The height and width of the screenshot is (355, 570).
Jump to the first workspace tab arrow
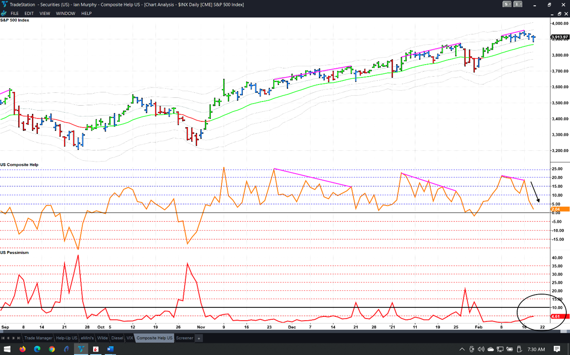pos(3,338)
